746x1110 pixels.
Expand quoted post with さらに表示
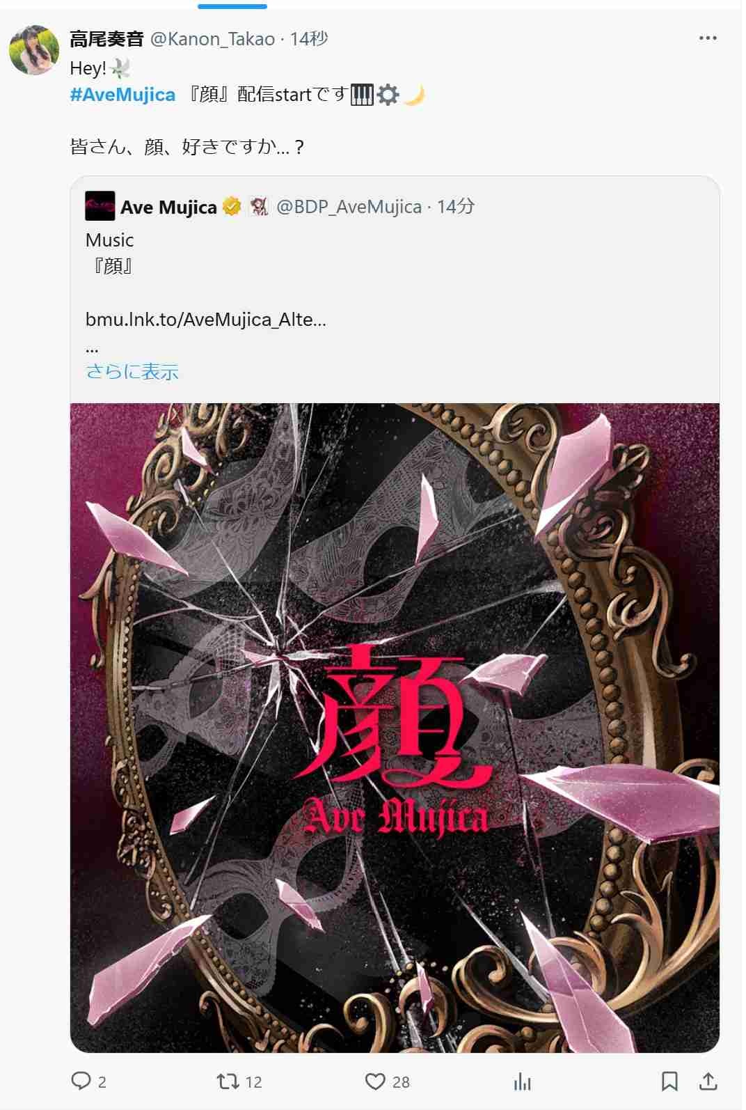point(132,371)
